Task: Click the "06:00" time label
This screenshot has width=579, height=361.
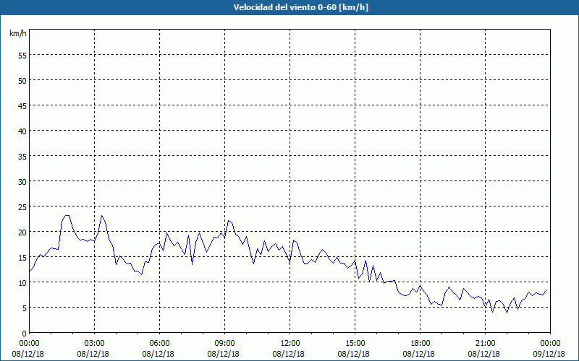Action: point(159,344)
